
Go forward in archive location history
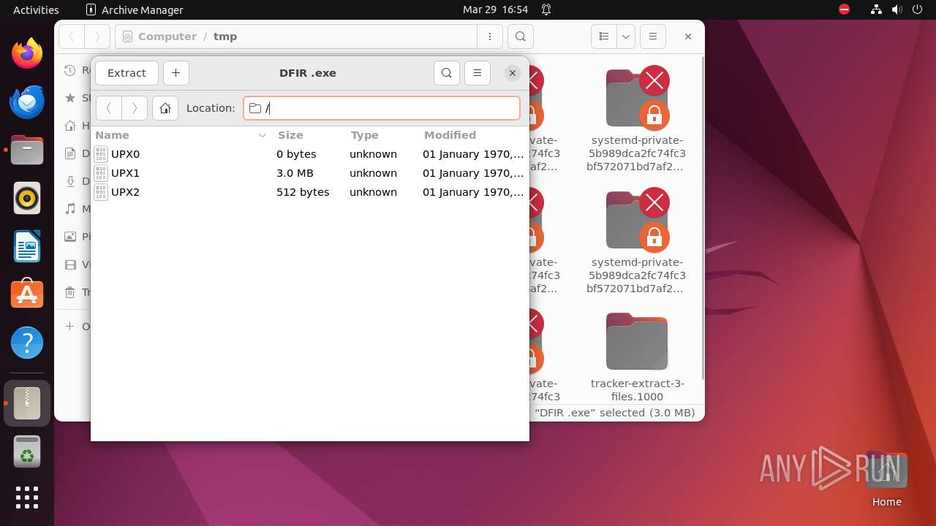click(x=135, y=108)
